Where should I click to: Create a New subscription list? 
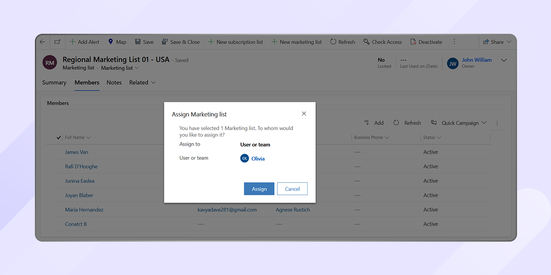(236, 42)
